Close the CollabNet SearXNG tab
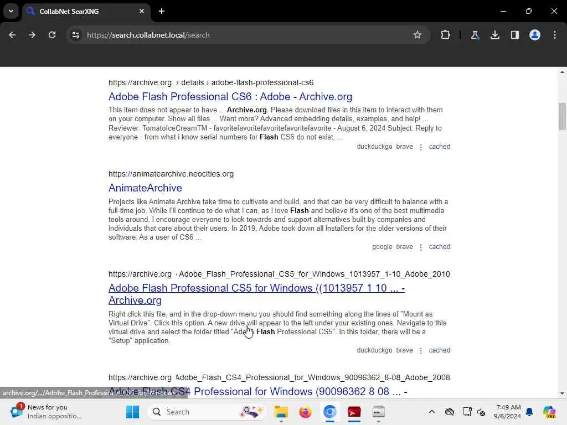The width and height of the screenshot is (567, 425). coord(142,11)
